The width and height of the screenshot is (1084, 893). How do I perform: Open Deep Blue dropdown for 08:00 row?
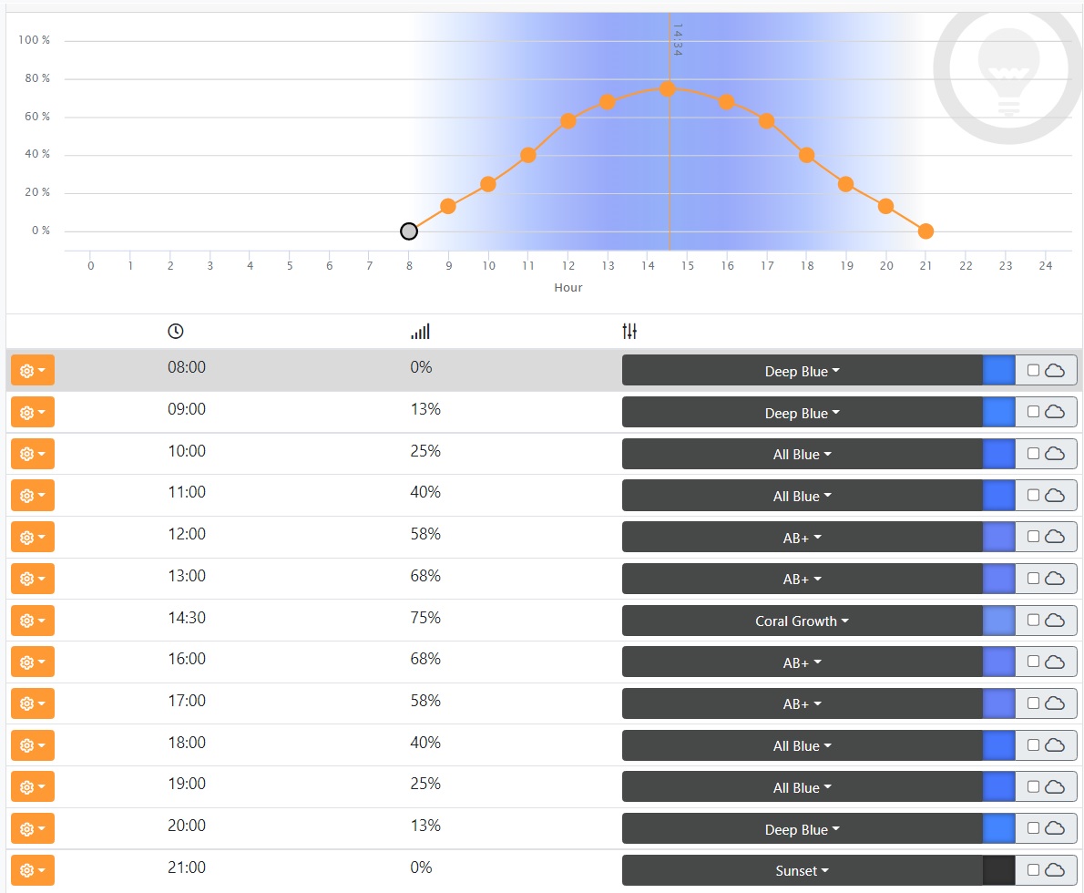tap(802, 372)
